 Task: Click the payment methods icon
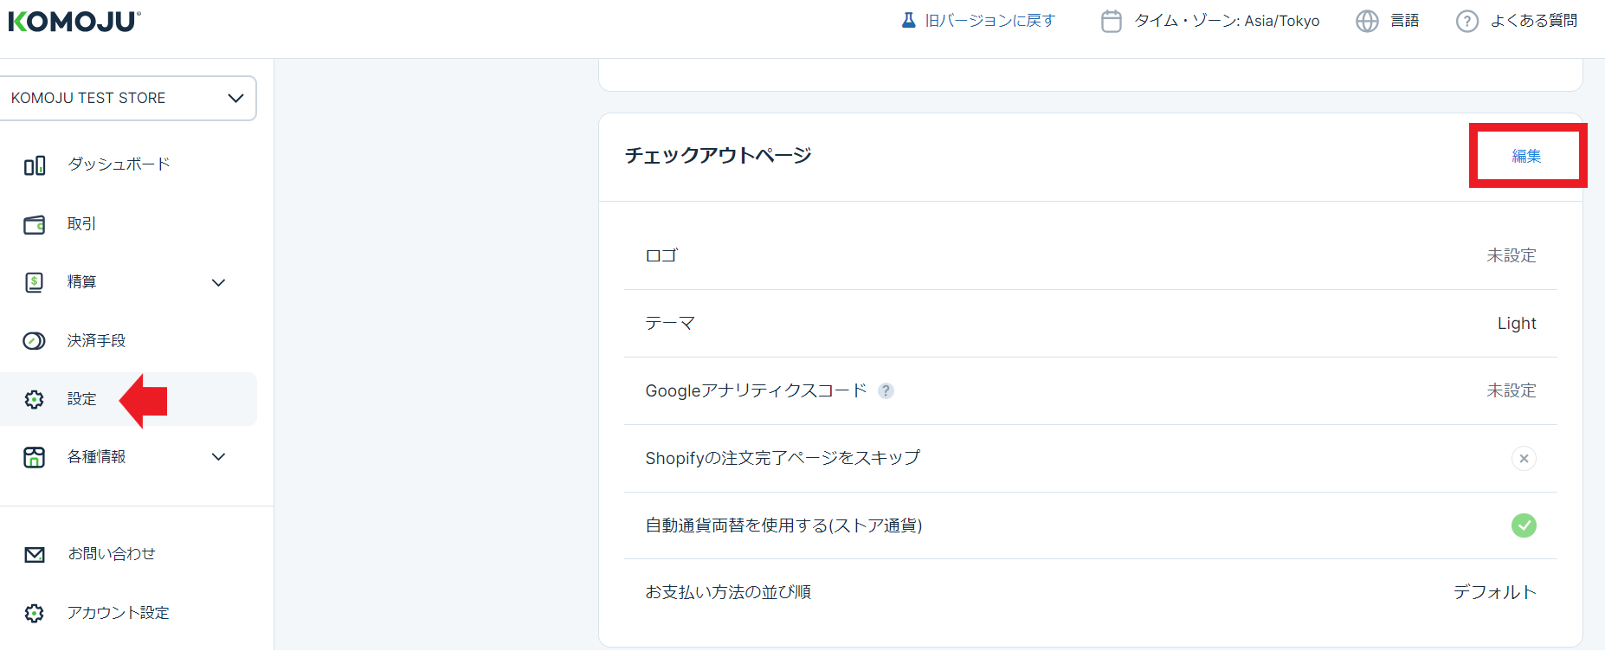click(35, 341)
